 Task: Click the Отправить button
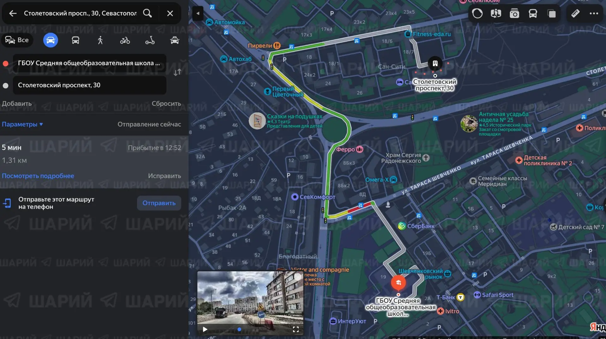[x=159, y=203]
